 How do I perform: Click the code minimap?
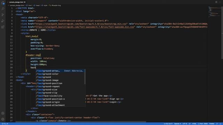point(214,12)
